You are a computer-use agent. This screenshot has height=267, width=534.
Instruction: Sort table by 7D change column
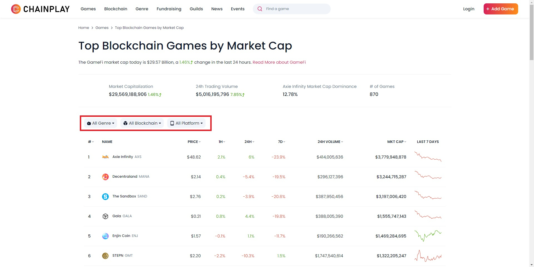pos(282,142)
